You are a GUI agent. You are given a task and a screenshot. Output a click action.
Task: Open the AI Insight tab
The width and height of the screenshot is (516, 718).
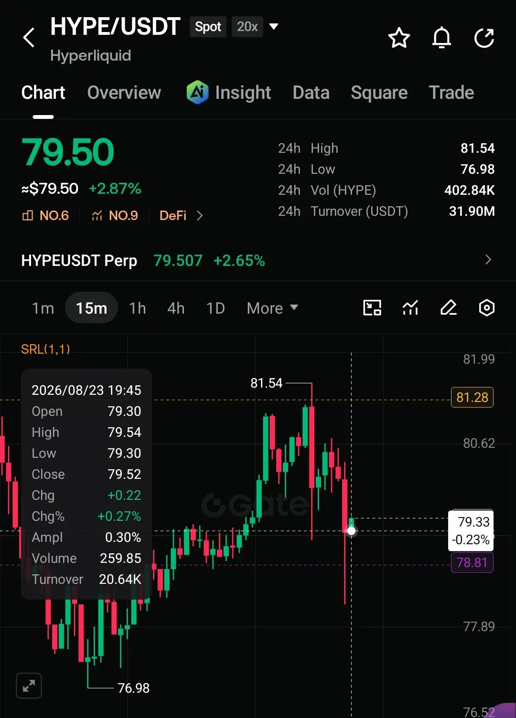tap(228, 93)
